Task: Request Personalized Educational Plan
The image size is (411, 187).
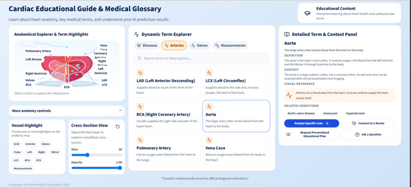Action: coord(312,135)
